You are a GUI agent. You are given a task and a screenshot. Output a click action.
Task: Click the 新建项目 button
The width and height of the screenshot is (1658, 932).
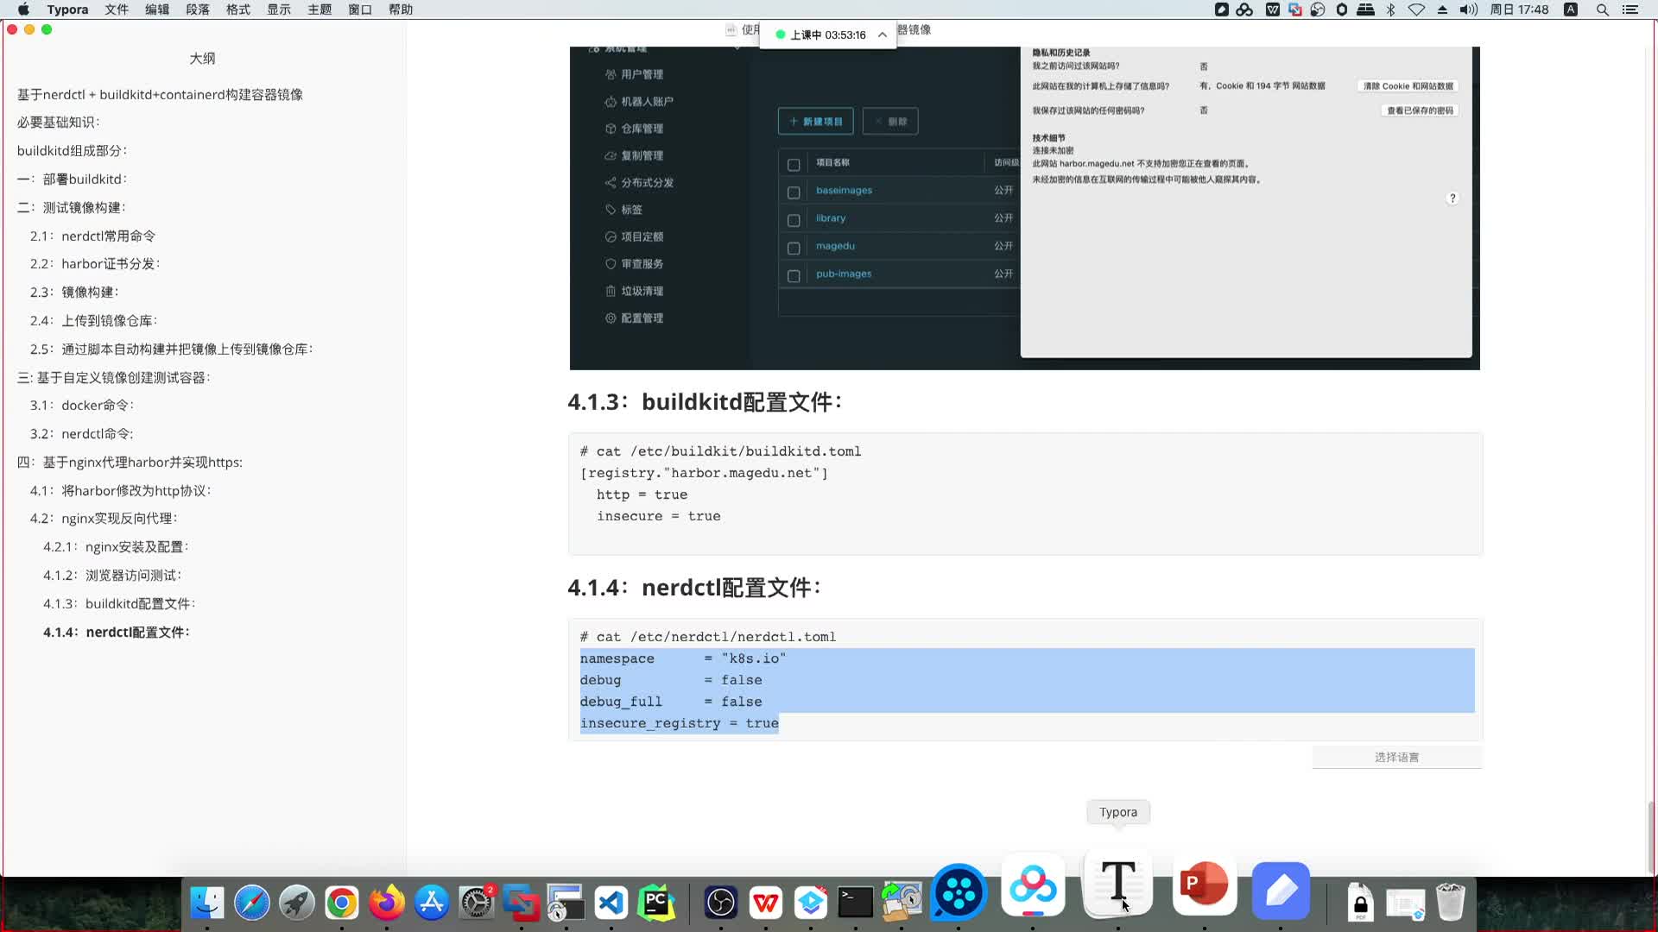tap(814, 121)
